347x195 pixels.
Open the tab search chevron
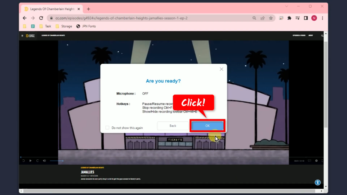coord(287,6)
